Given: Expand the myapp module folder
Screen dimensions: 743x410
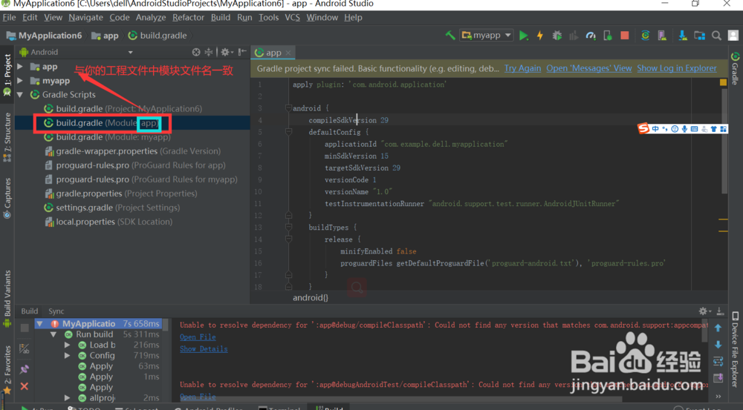Looking at the screenshot, I should click(20, 81).
